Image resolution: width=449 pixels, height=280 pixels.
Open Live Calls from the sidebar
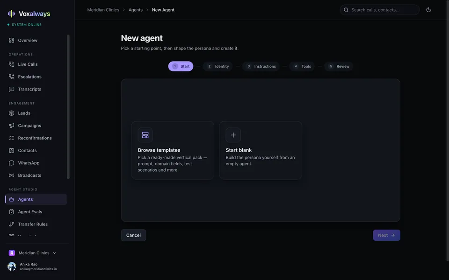pos(28,64)
